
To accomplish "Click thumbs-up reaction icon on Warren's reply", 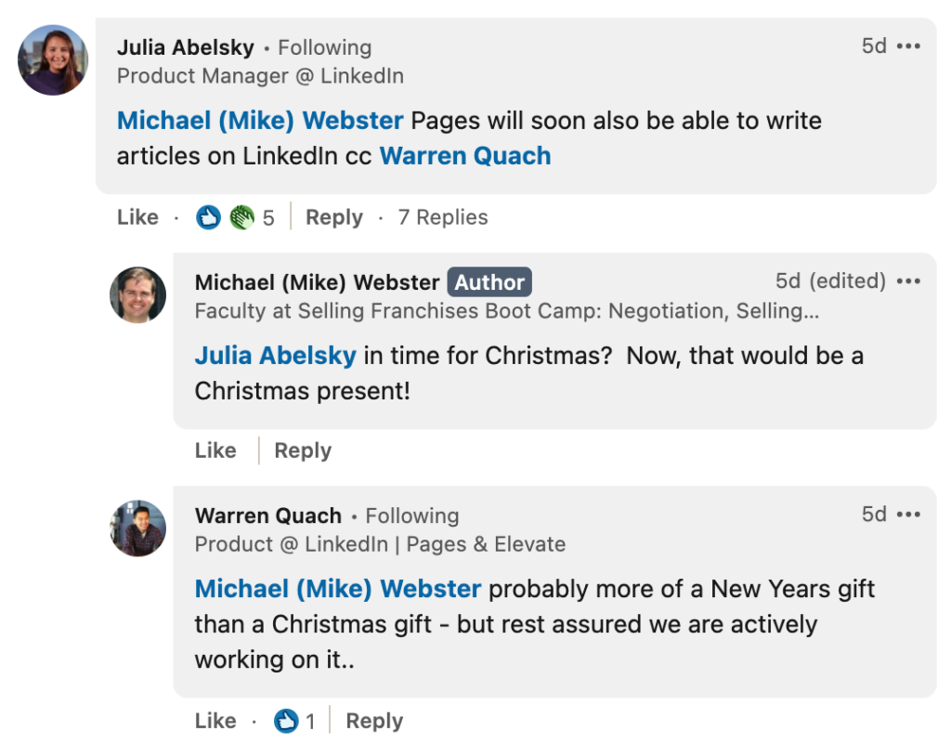I will click(x=286, y=721).
